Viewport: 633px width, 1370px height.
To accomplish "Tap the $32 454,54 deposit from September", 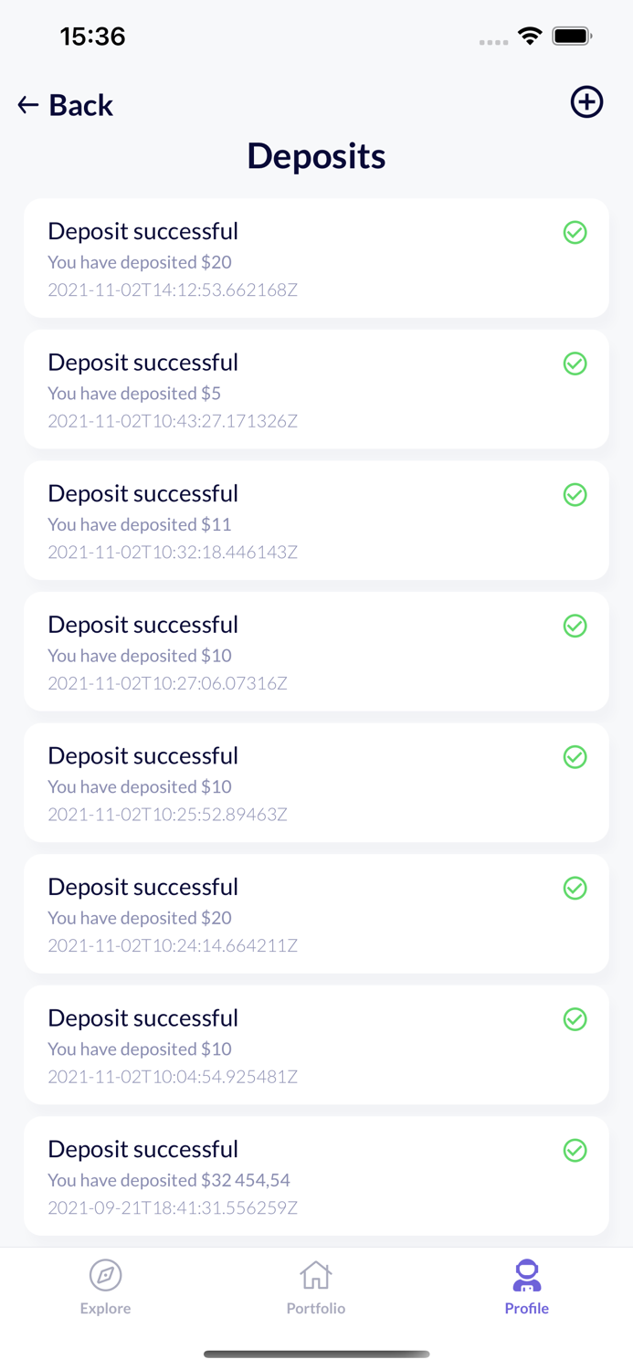I will click(x=316, y=1175).
